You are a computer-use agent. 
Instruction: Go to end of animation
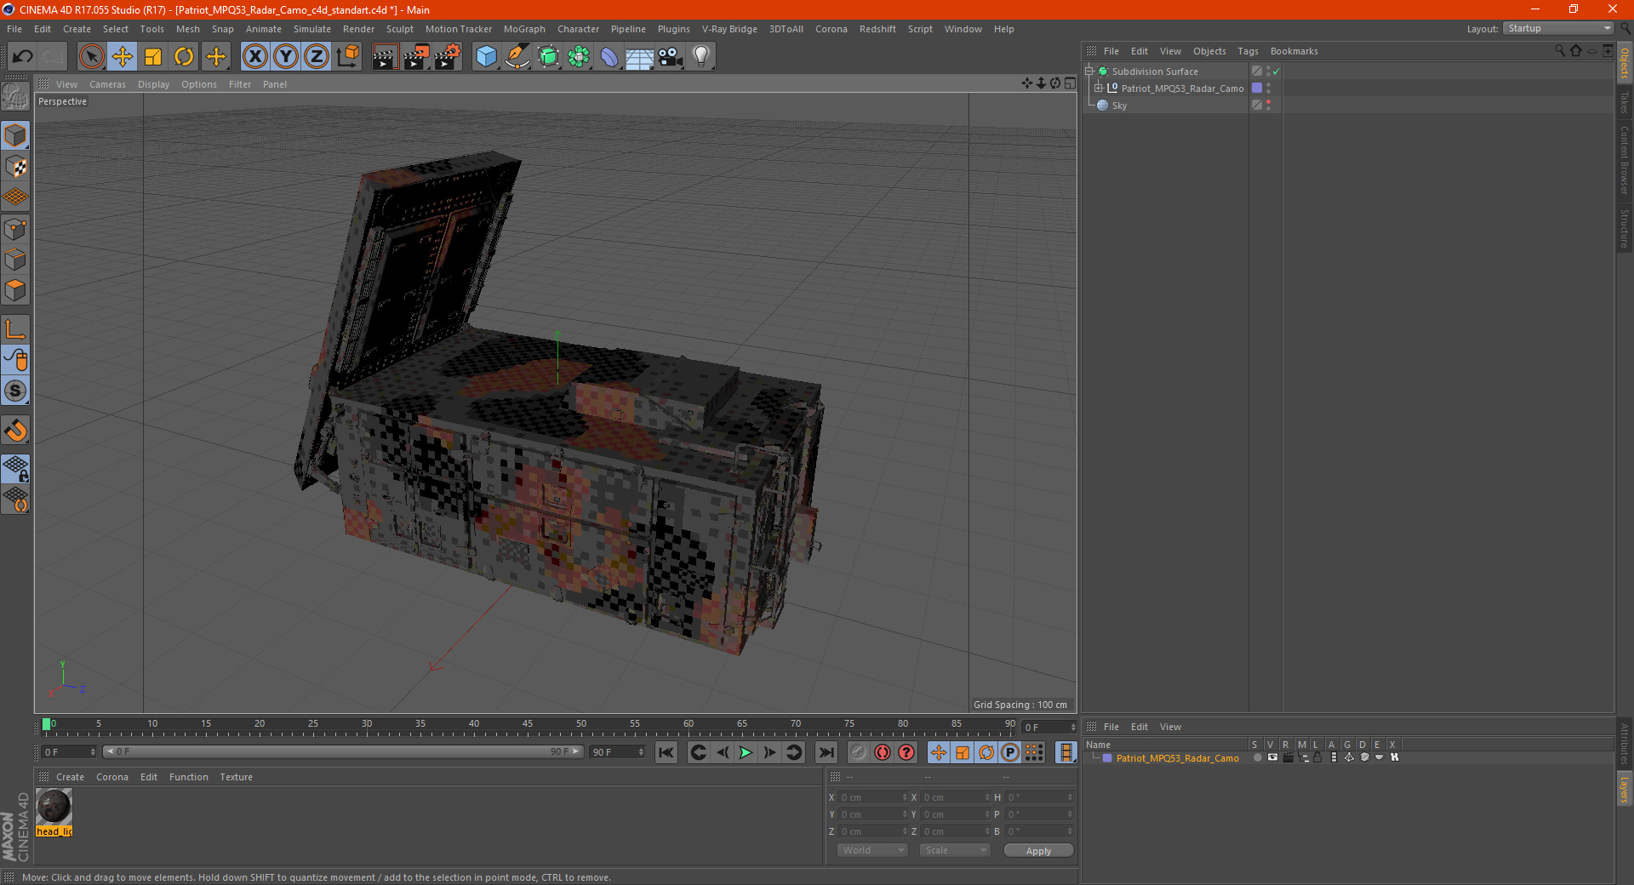click(x=826, y=752)
